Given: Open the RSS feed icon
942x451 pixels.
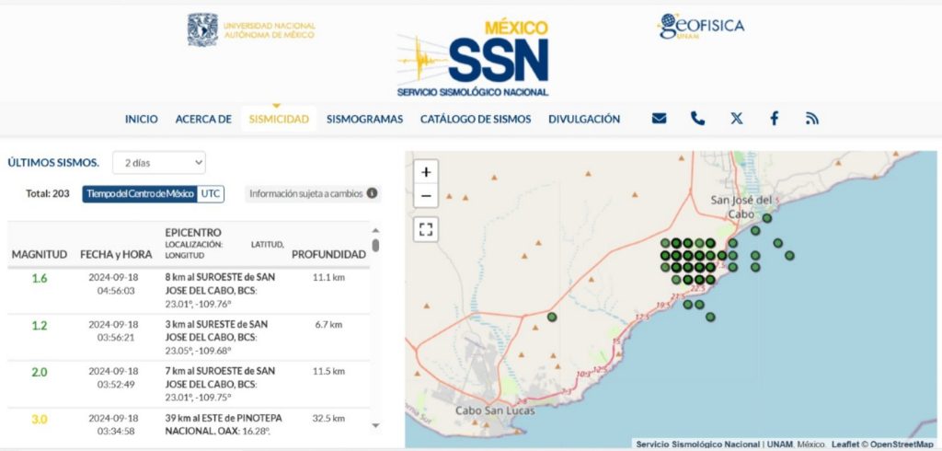Looking at the screenshot, I should (x=811, y=119).
